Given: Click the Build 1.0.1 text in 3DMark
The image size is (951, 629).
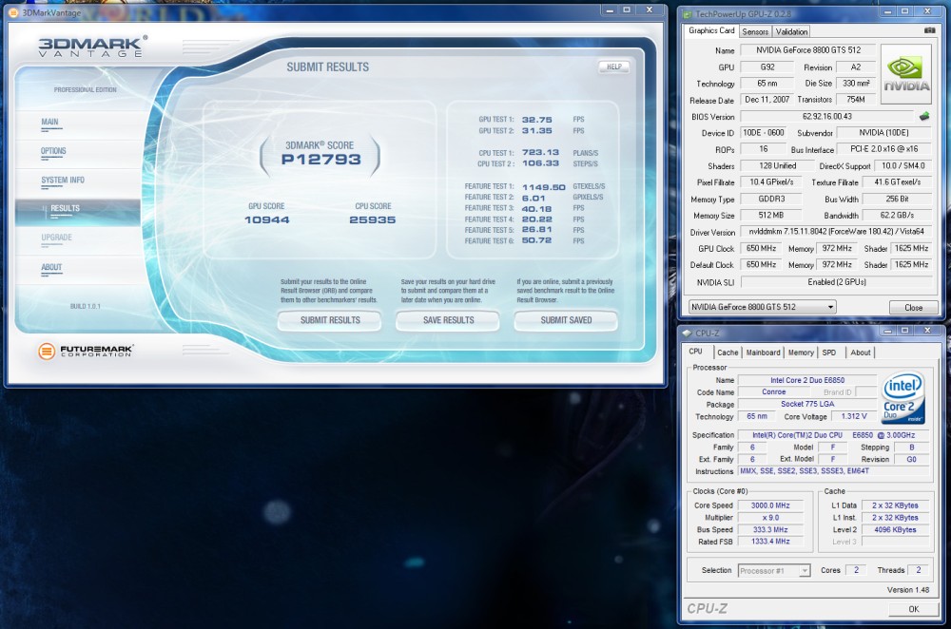Looking at the screenshot, I should coord(85,306).
